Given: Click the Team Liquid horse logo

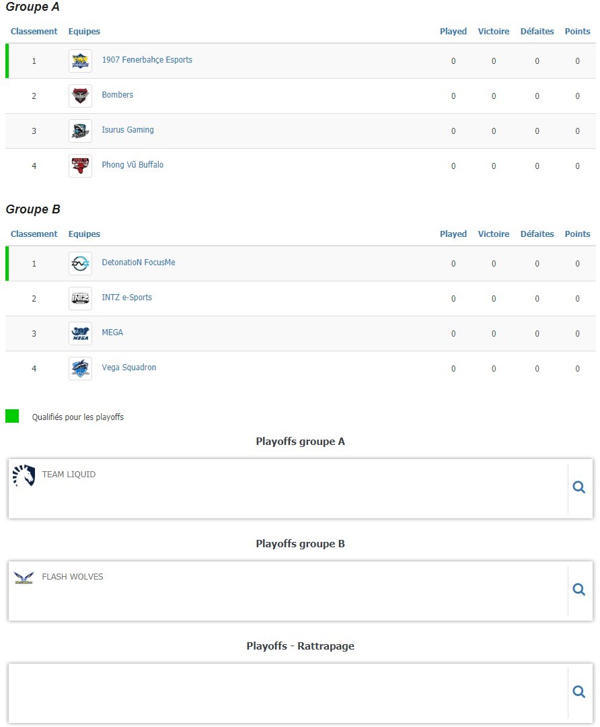Looking at the screenshot, I should pos(24,475).
